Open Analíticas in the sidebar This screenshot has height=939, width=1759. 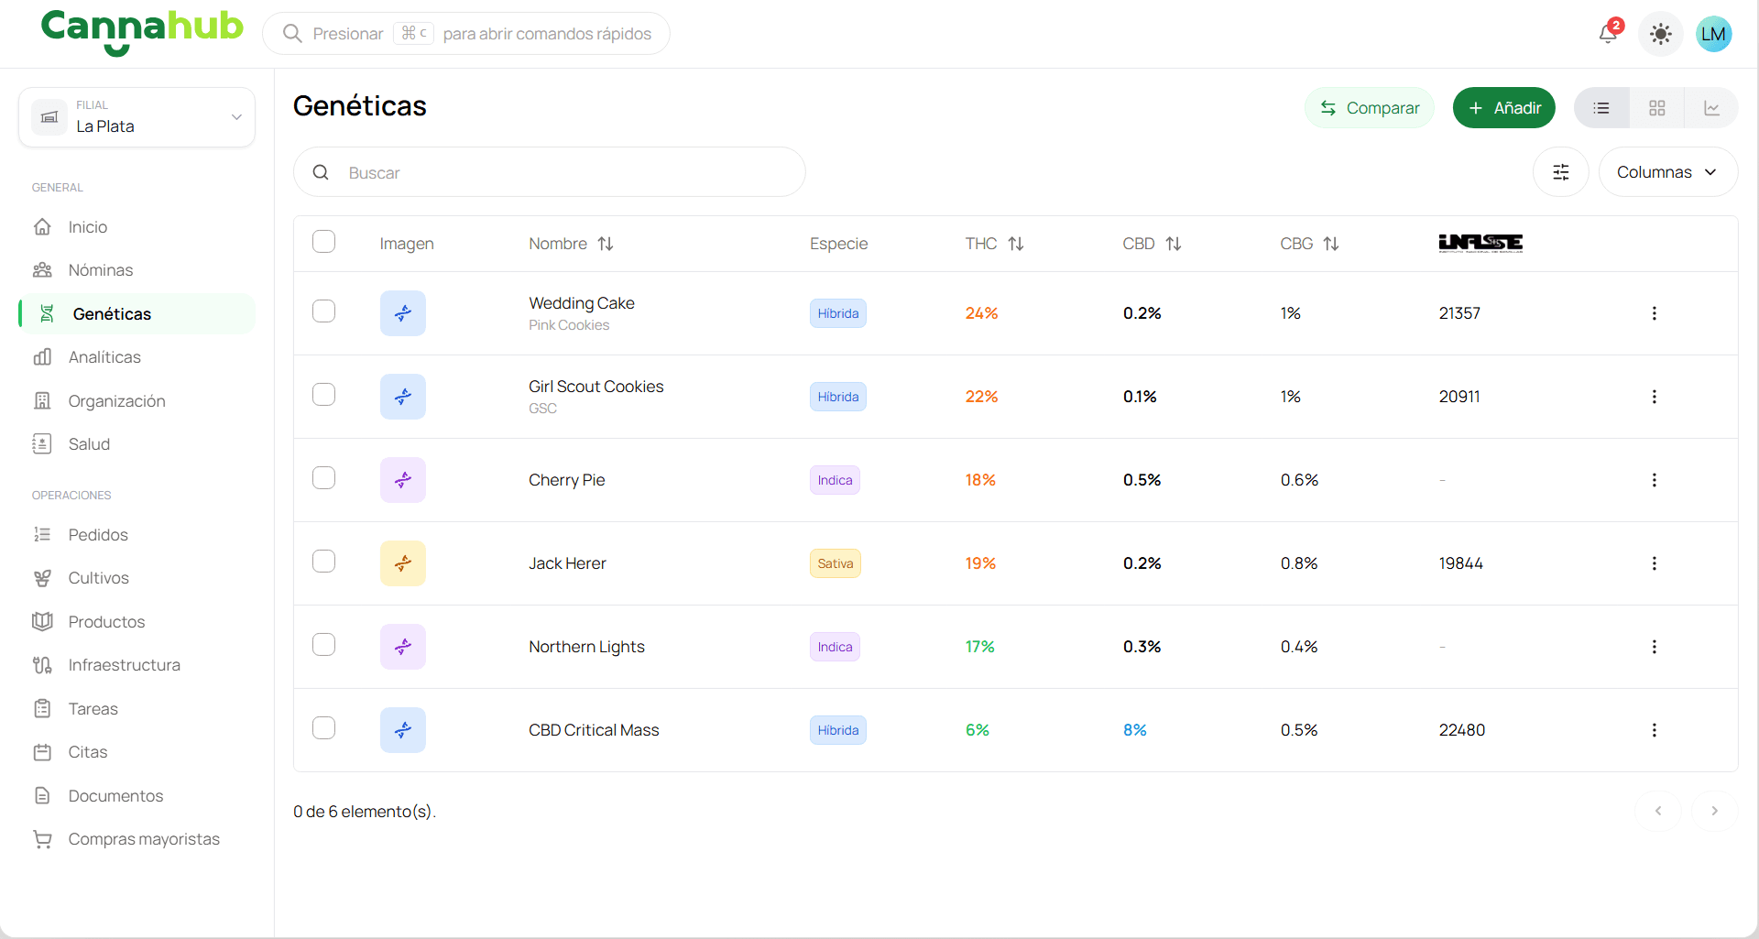[137, 357]
